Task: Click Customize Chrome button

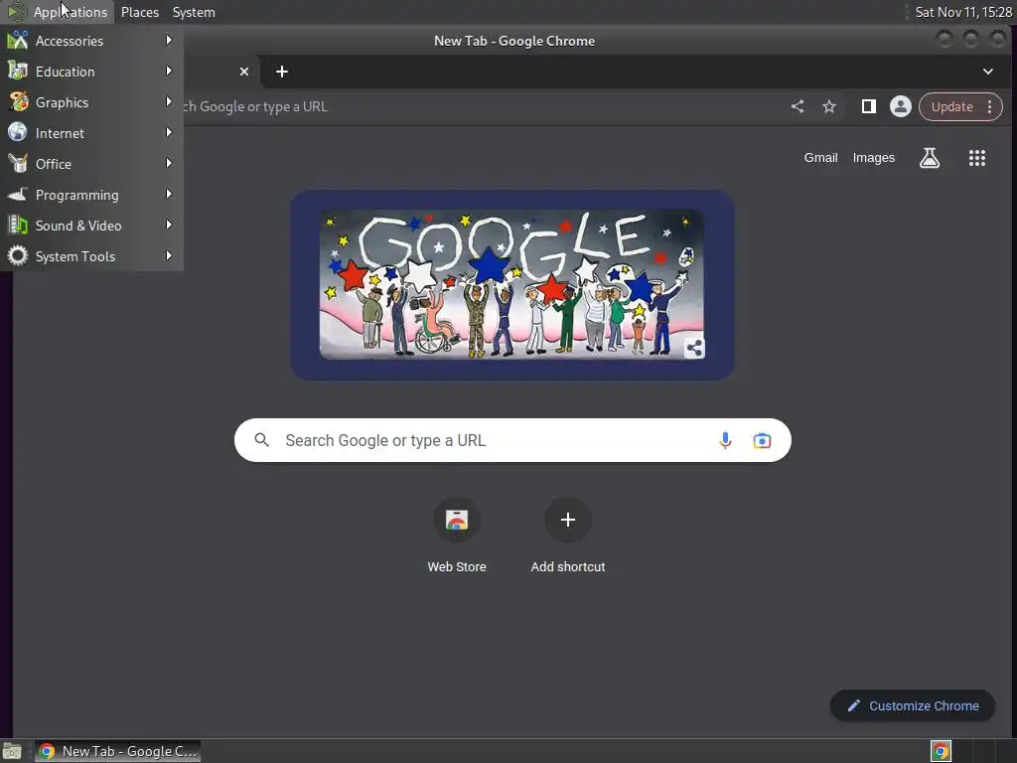Action: tap(913, 706)
